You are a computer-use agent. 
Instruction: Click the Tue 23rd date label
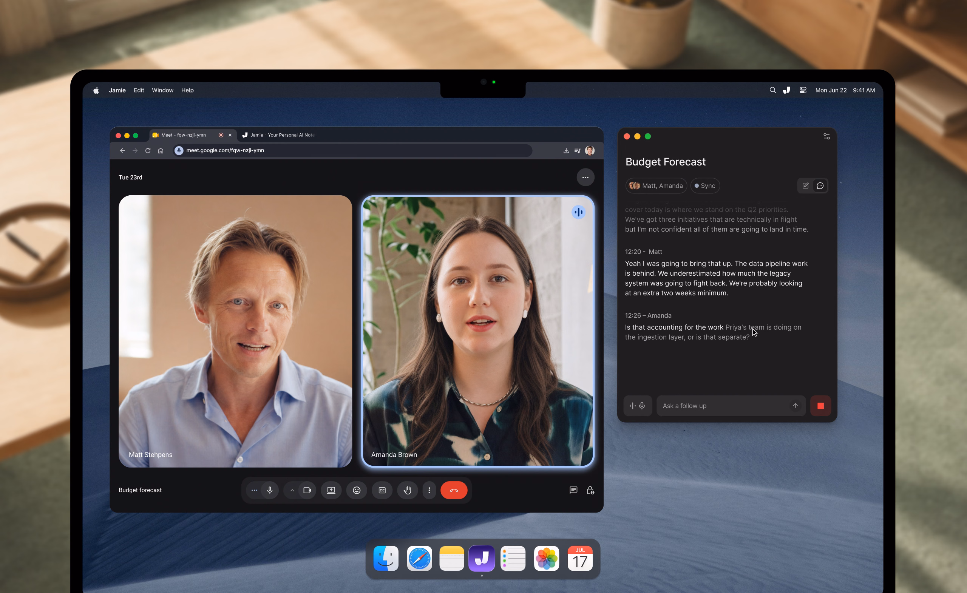point(131,178)
